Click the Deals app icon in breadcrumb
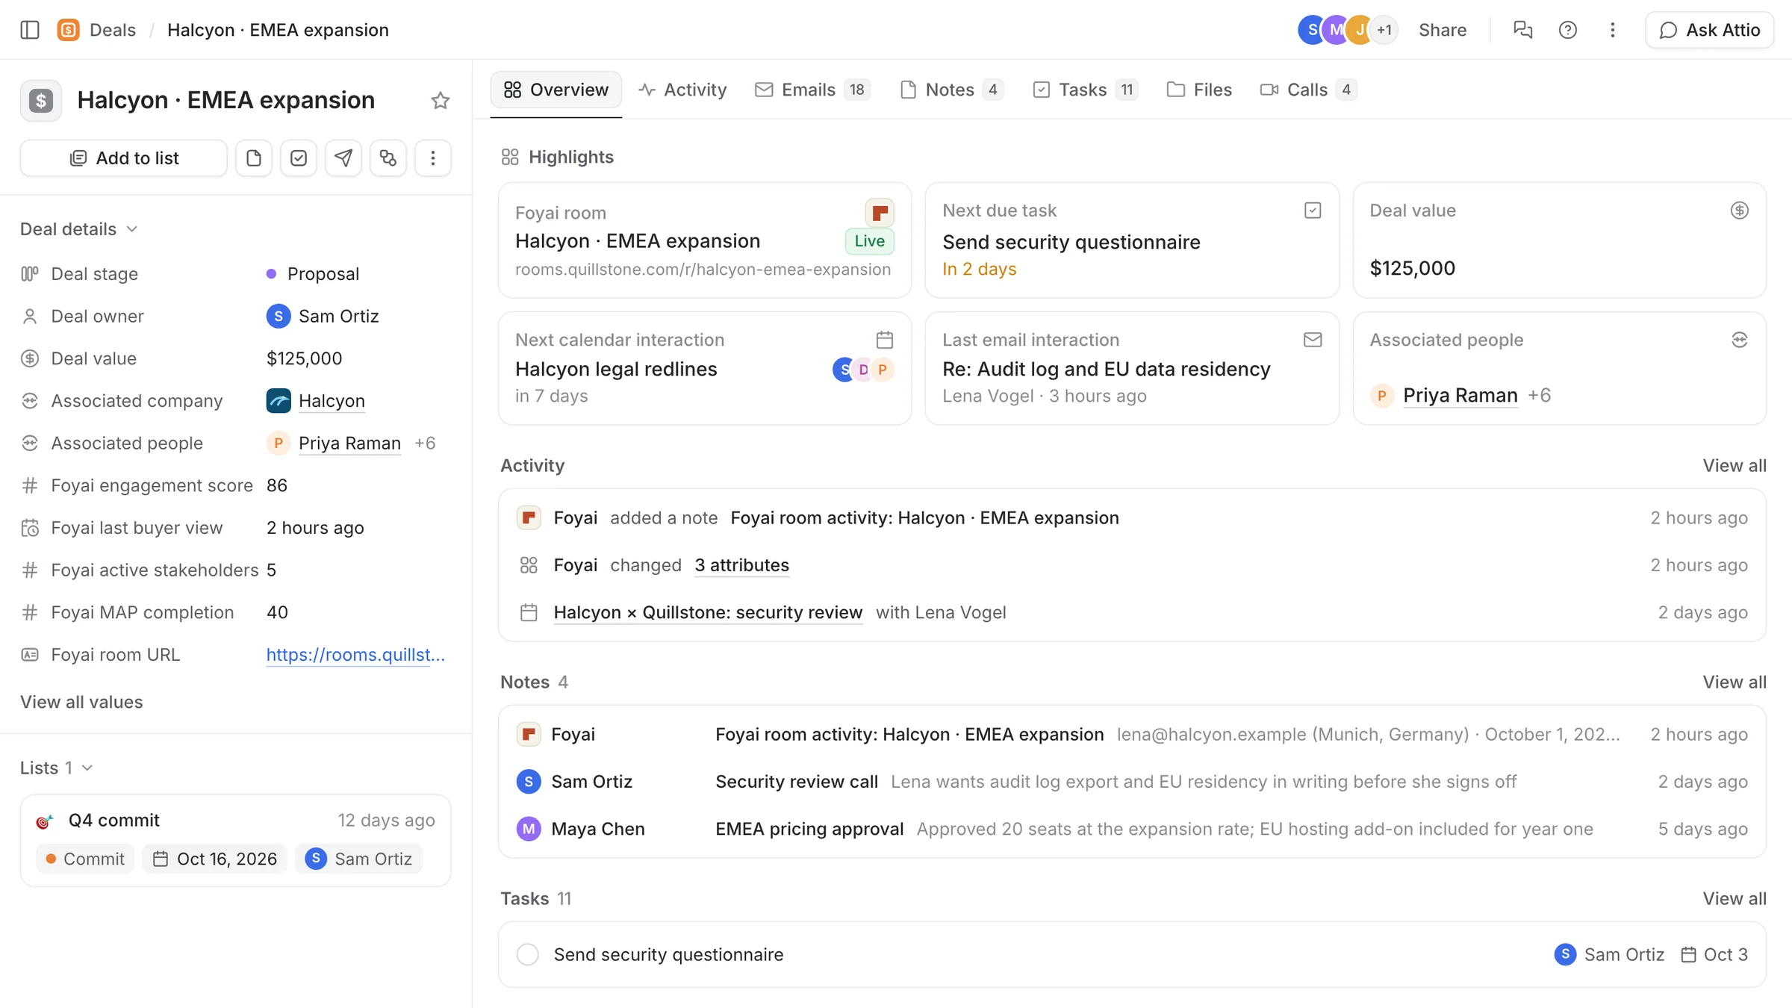 (x=68, y=30)
